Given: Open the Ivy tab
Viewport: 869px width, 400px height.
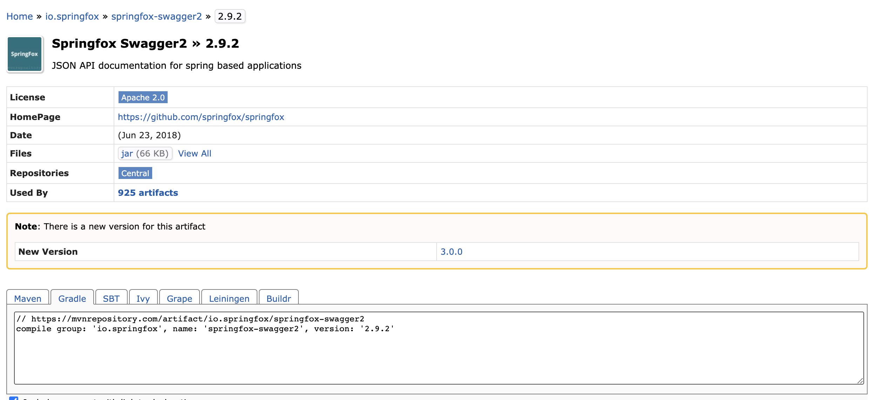Looking at the screenshot, I should pyautogui.click(x=143, y=299).
